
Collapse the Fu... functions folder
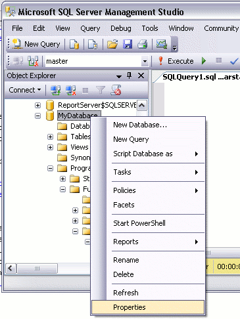[x=62, y=189]
